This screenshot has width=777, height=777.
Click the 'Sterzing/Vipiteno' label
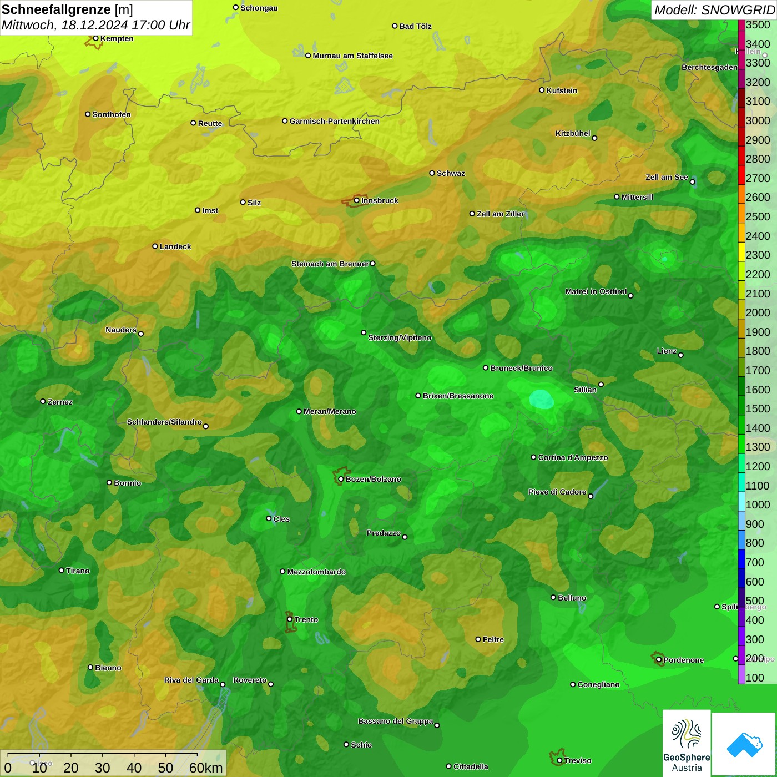[x=400, y=337]
